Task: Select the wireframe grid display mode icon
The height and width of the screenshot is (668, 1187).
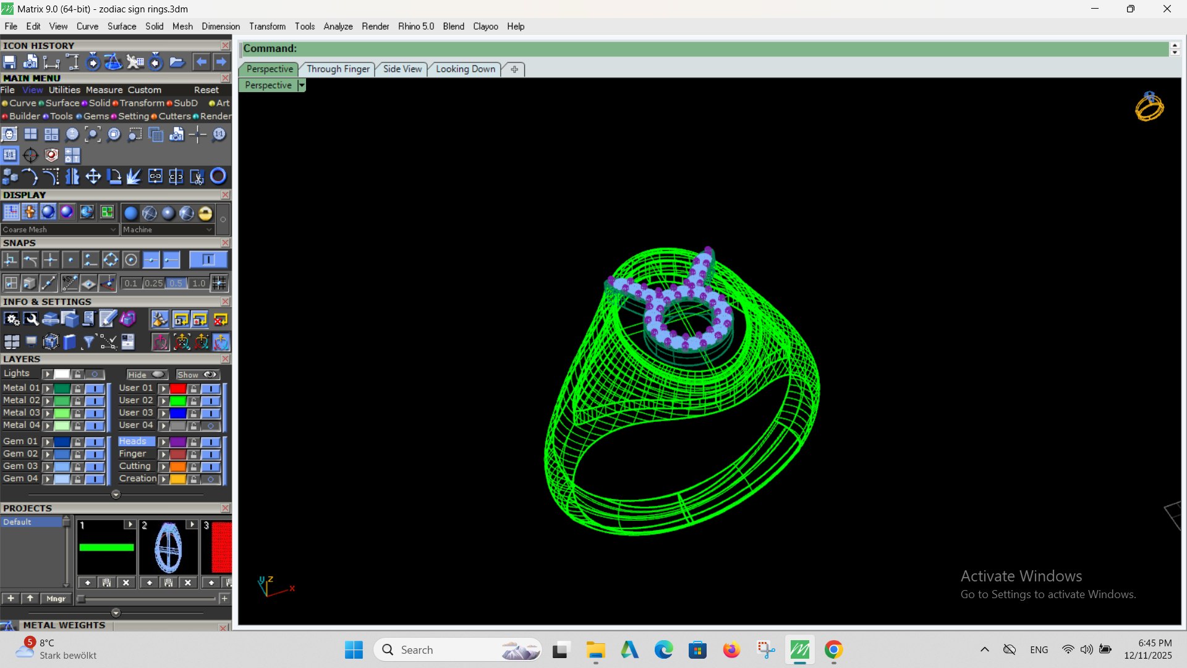Action: coord(11,212)
